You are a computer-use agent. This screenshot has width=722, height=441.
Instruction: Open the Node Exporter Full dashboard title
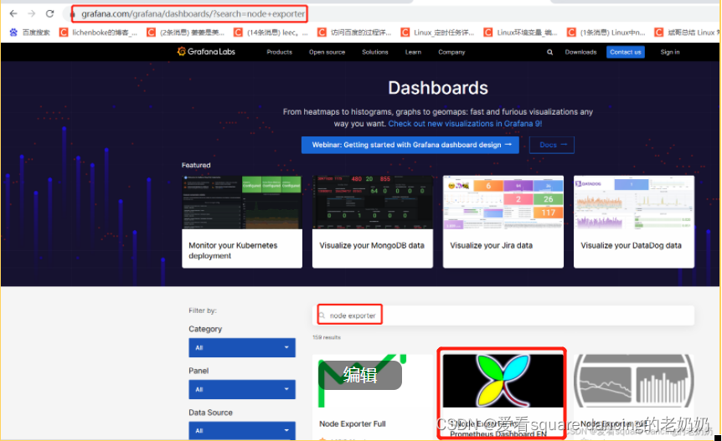click(353, 424)
